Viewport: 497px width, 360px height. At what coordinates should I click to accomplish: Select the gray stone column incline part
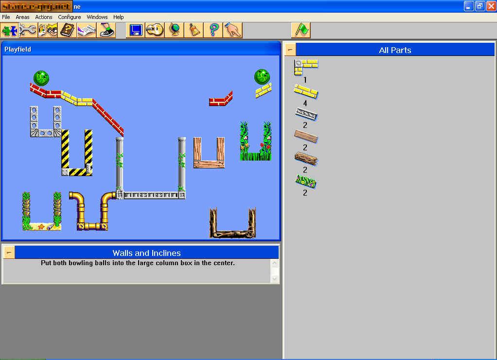coord(305,114)
